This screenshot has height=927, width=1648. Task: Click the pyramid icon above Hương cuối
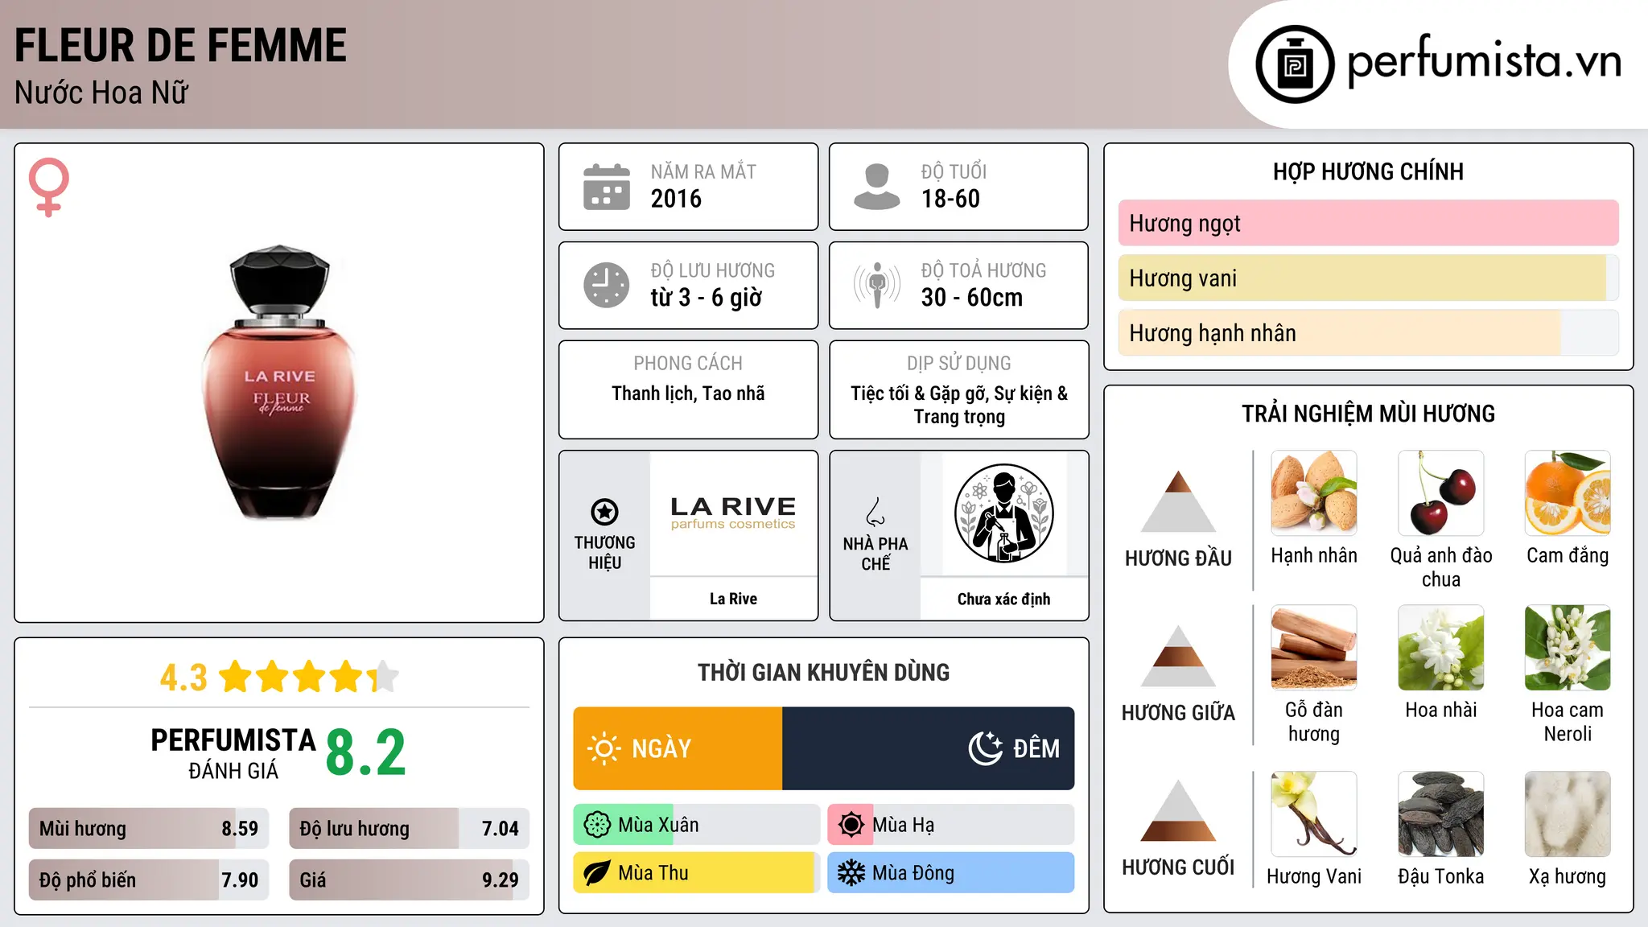1179,810
